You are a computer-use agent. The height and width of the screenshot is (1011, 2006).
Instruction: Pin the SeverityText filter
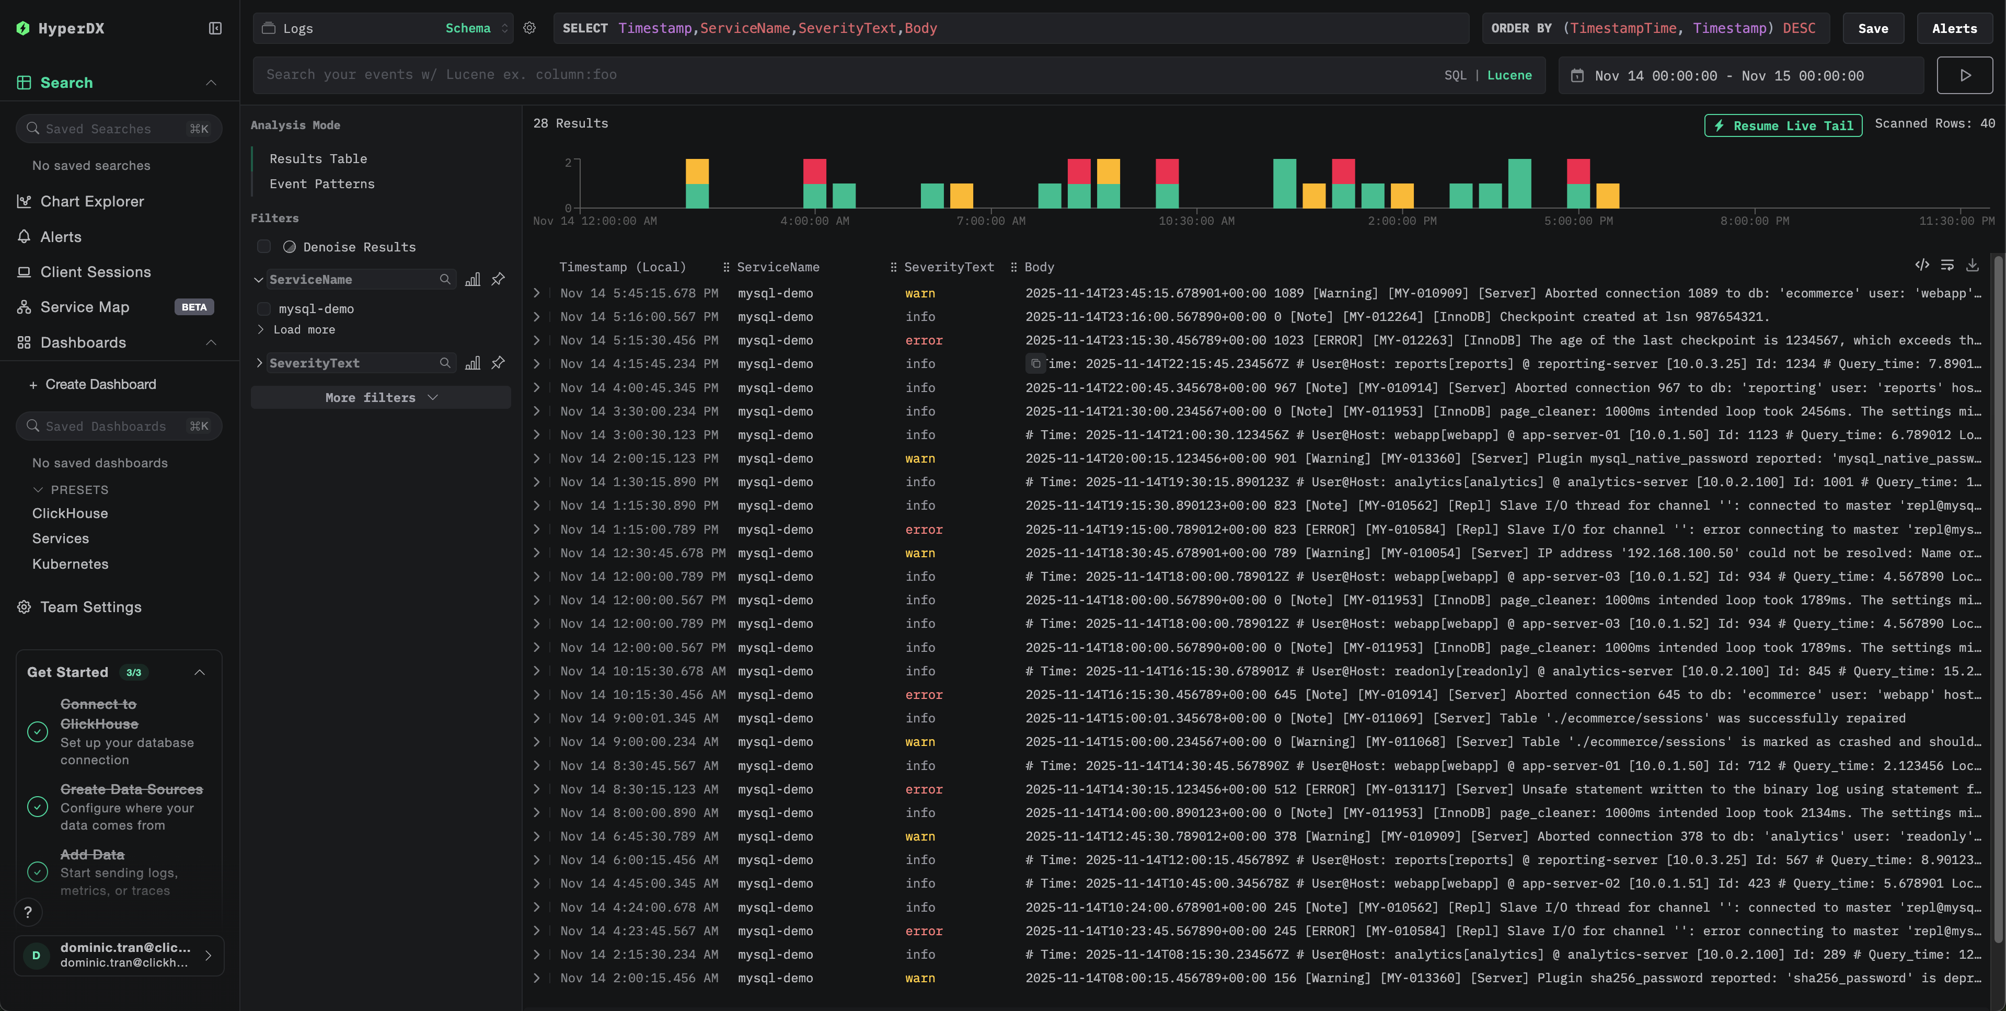498,363
